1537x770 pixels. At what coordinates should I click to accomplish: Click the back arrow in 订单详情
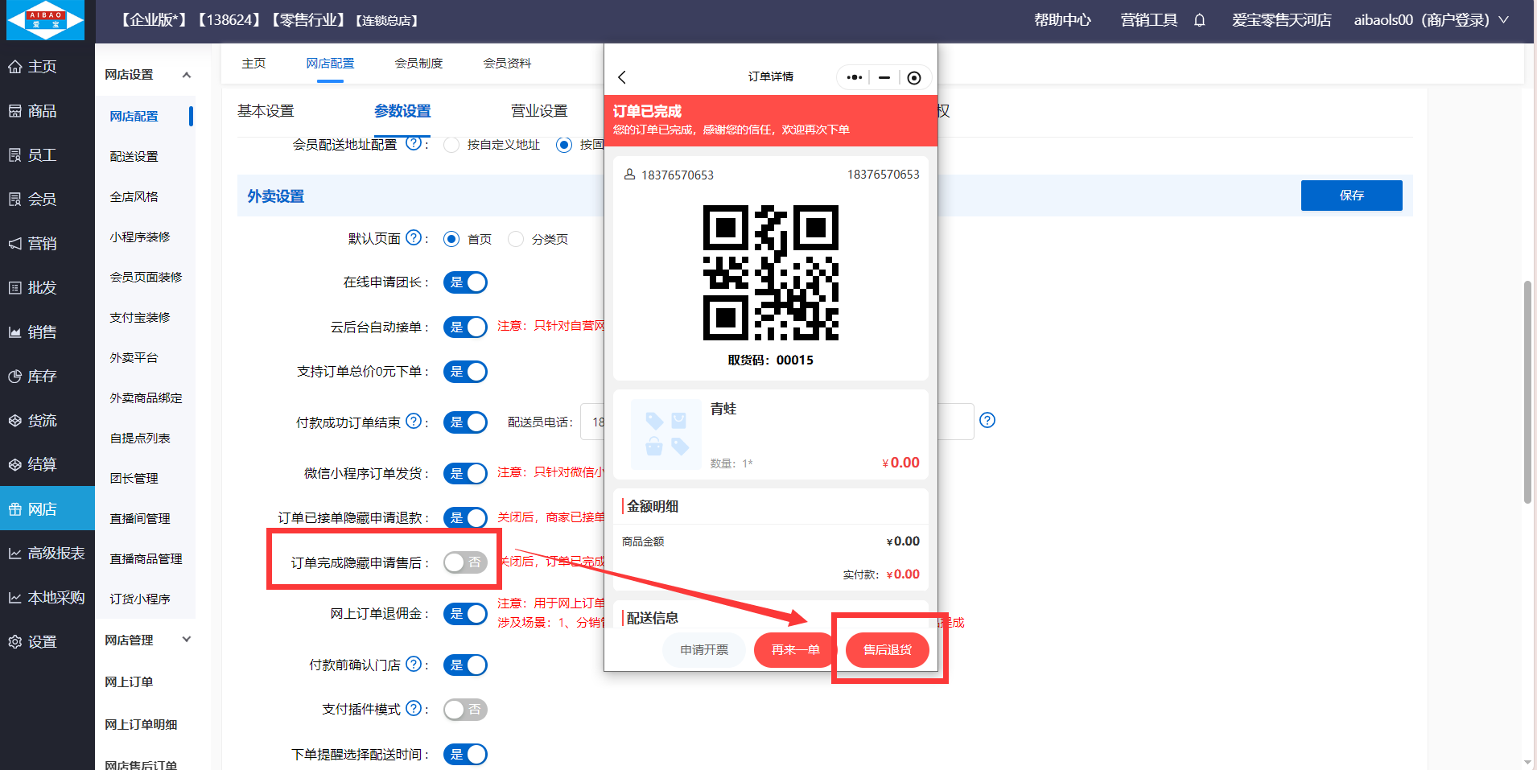[622, 77]
